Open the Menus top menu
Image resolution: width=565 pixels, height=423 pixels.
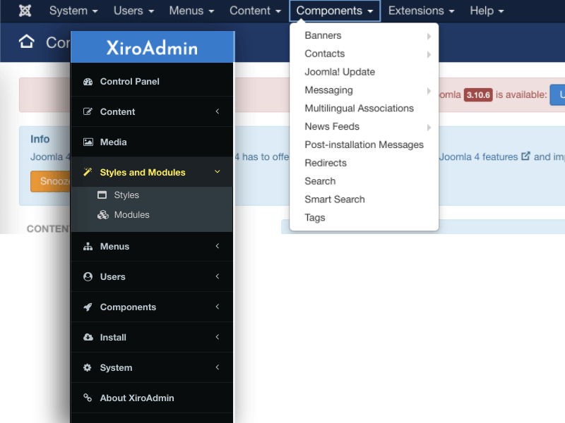[191, 11]
